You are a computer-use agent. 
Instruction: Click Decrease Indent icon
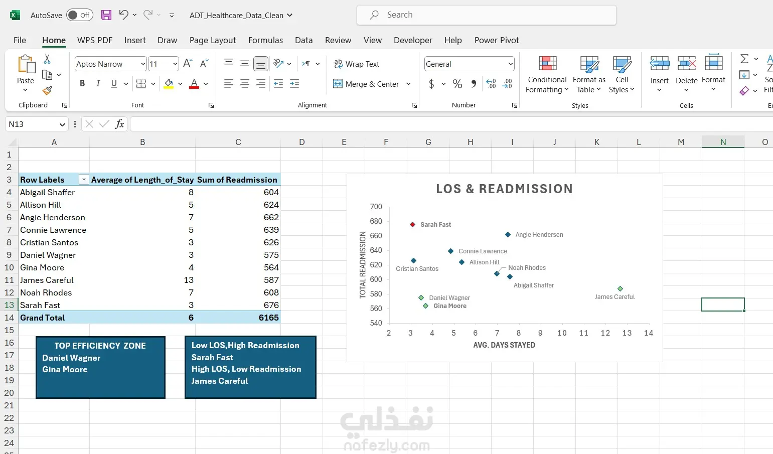pos(278,84)
